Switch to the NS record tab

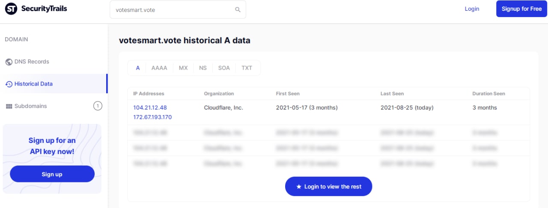203,68
